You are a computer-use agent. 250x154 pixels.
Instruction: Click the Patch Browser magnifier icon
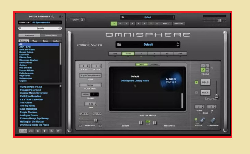pos(52,16)
